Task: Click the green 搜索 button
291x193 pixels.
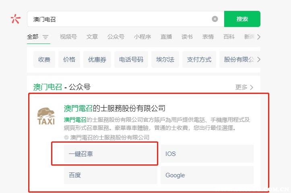Action: 242,19
